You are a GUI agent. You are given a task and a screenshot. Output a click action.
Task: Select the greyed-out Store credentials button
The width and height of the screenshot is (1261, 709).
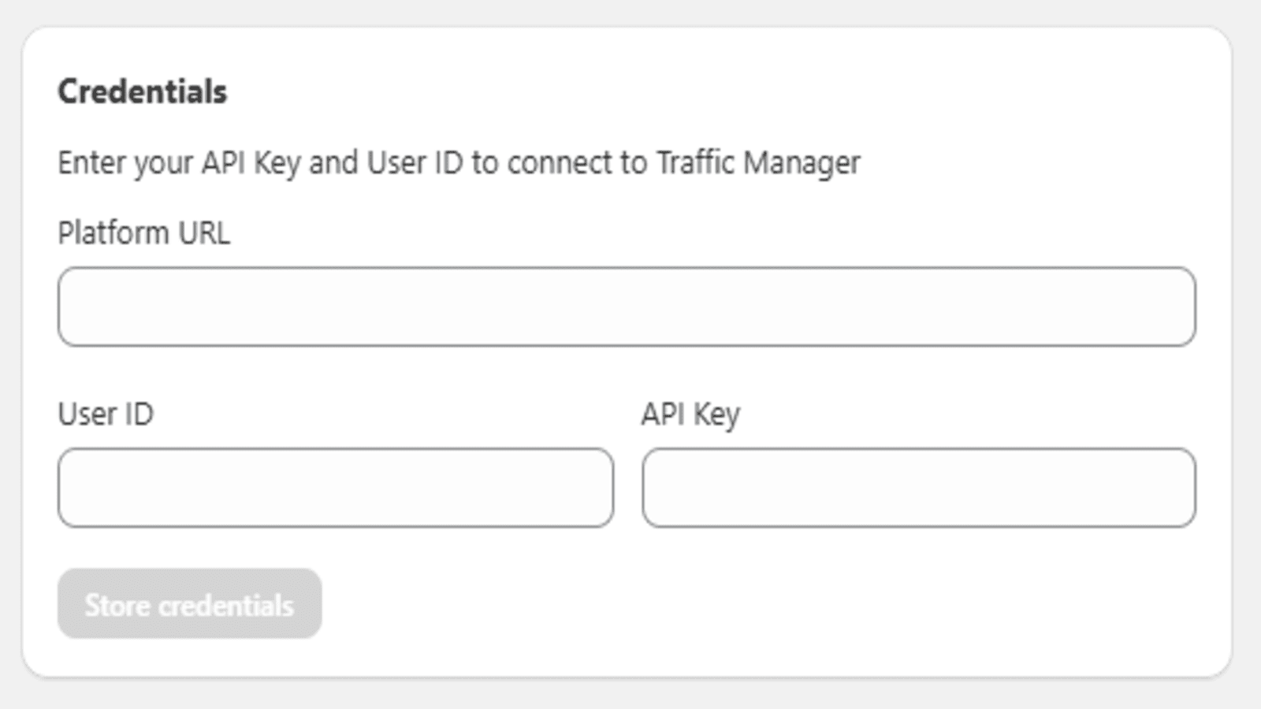(189, 603)
